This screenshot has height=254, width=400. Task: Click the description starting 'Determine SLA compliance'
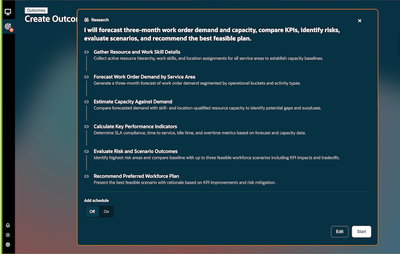(x=200, y=133)
